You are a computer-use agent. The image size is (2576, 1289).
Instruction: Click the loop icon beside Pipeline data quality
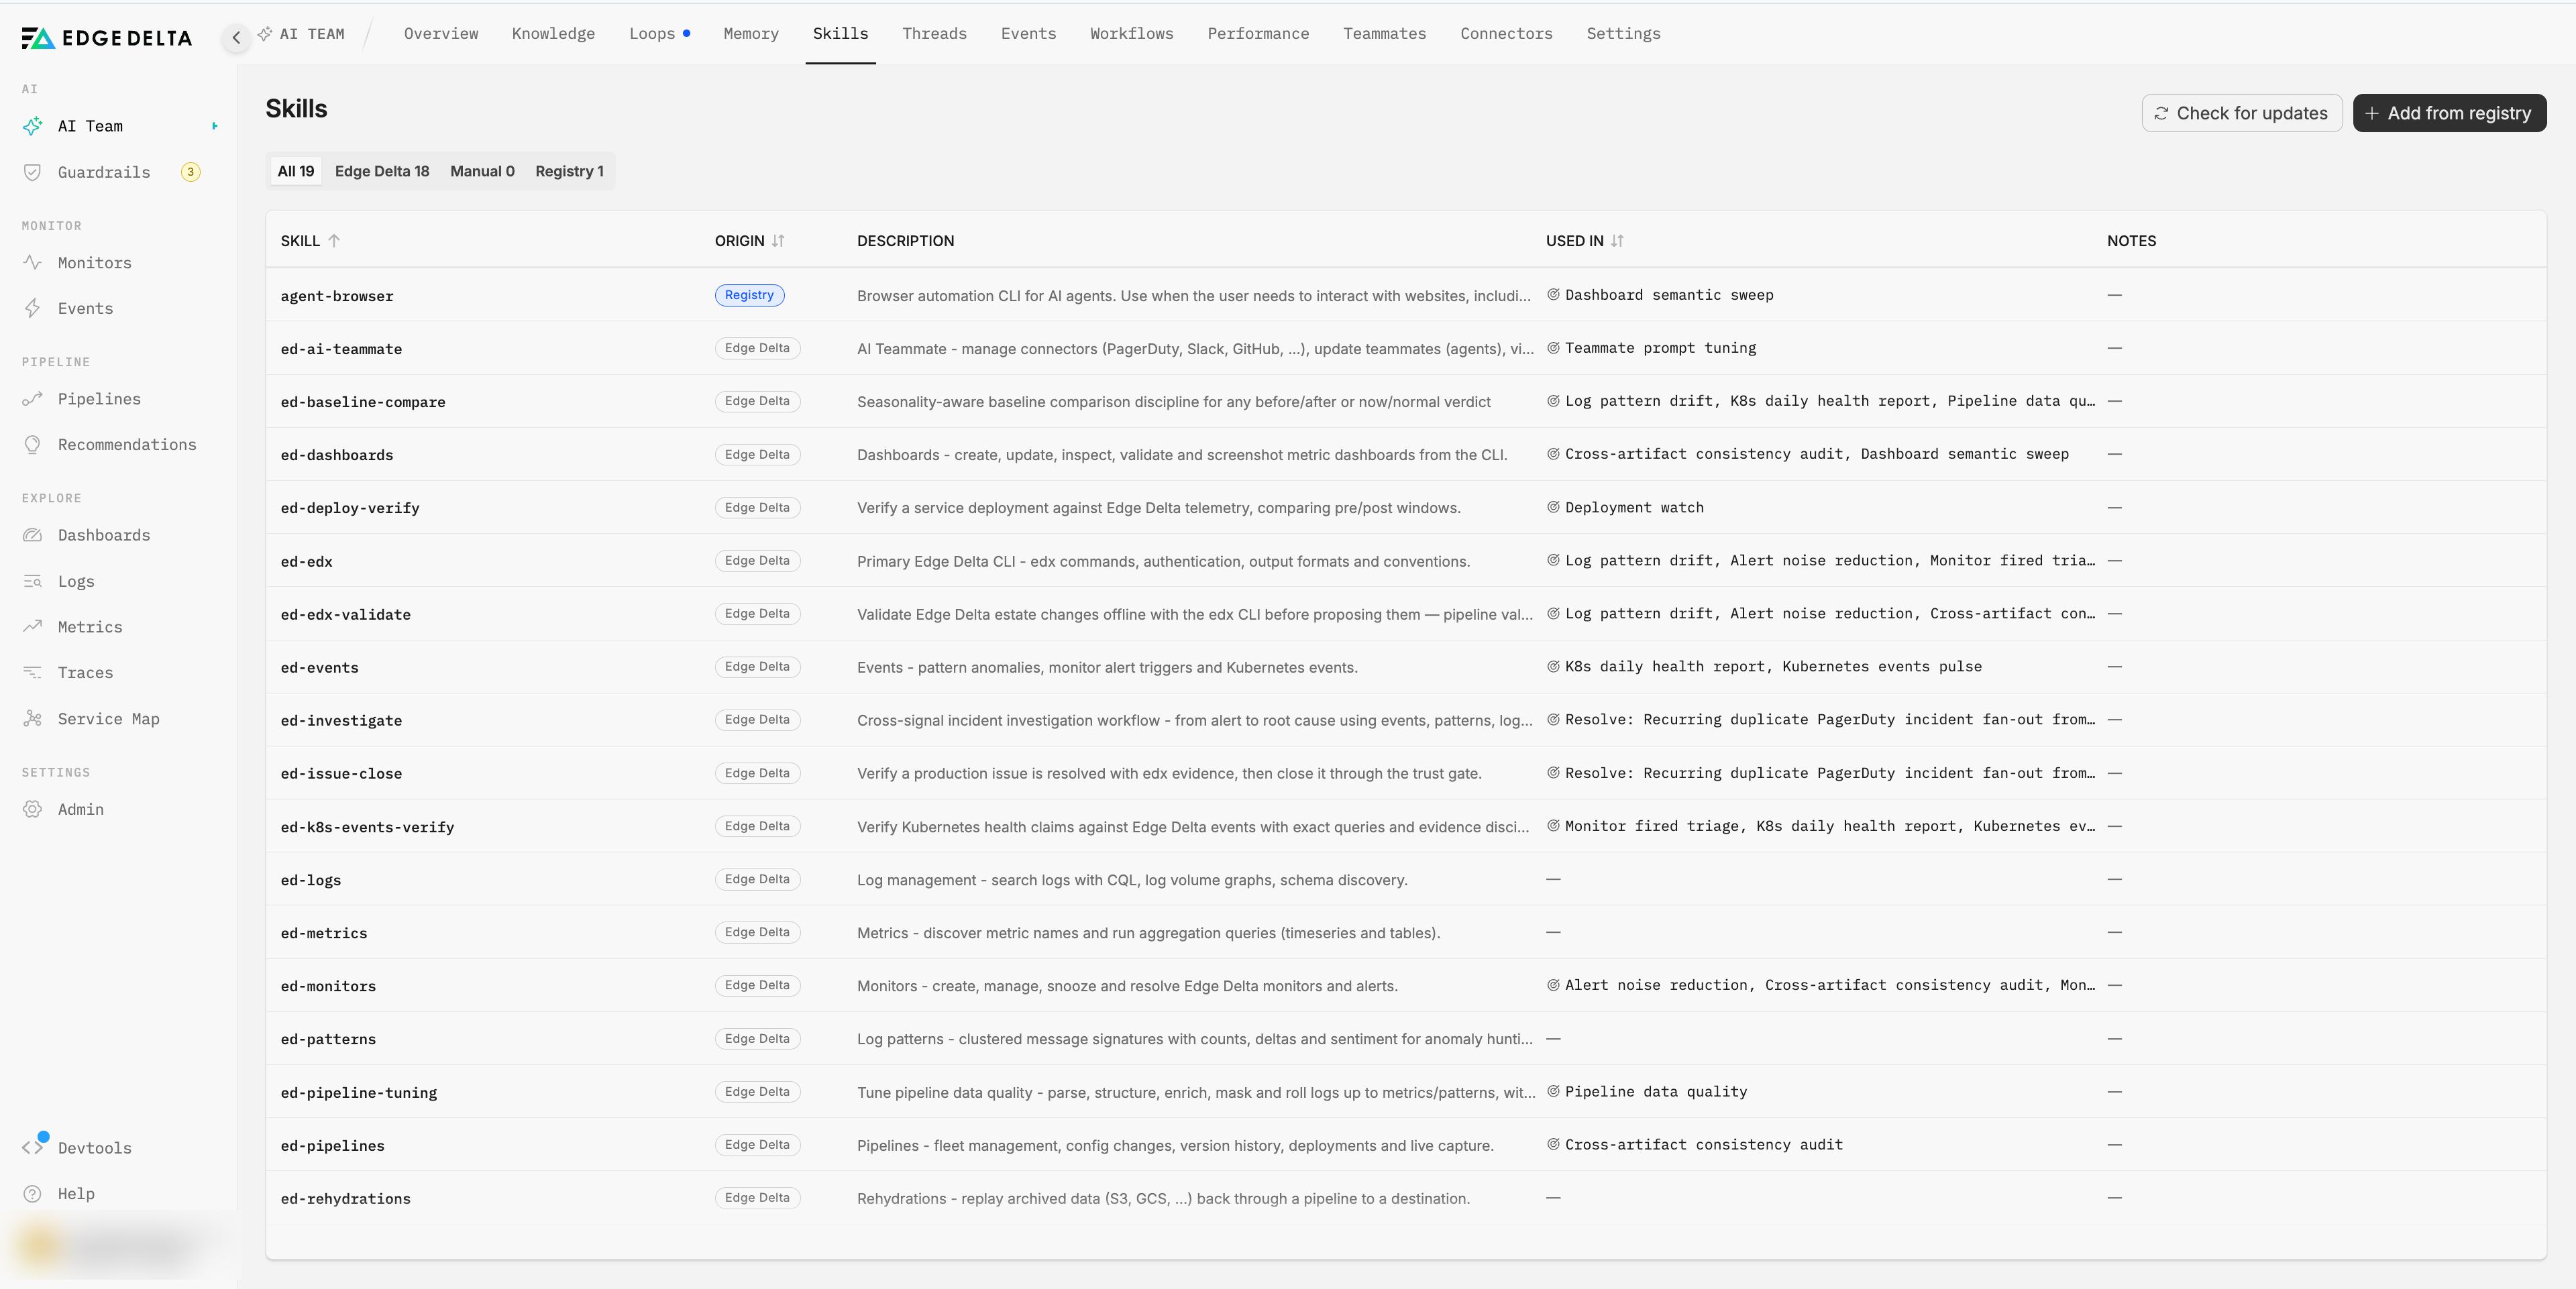click(1553, 1091)
